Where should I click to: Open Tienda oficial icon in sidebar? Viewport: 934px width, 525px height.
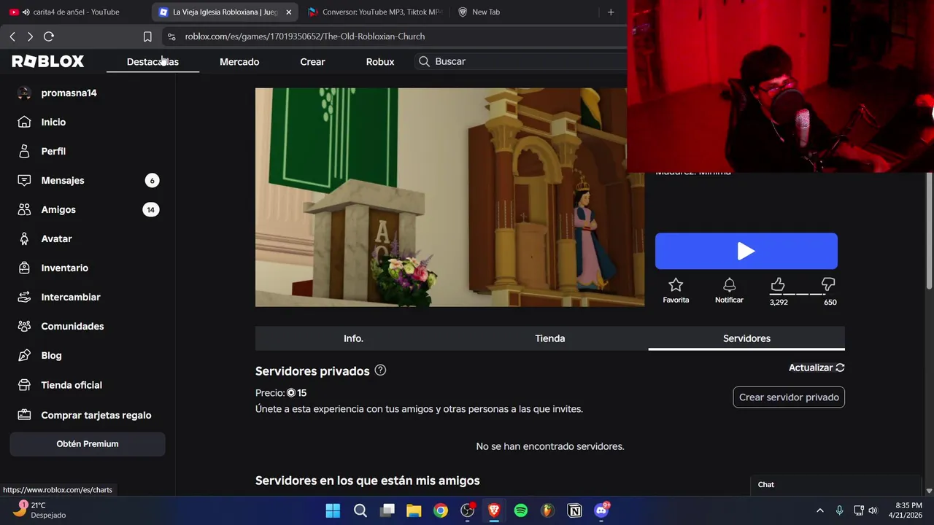coord(24,385)
